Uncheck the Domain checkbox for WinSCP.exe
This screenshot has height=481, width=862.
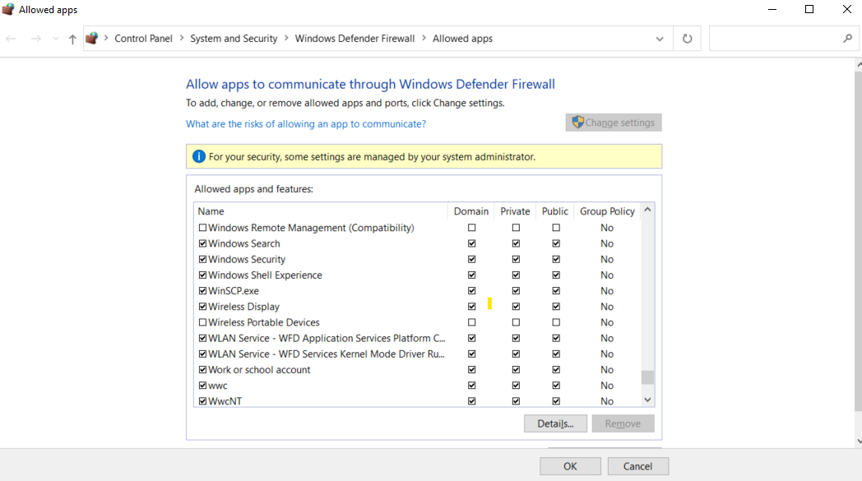[471, 290]
